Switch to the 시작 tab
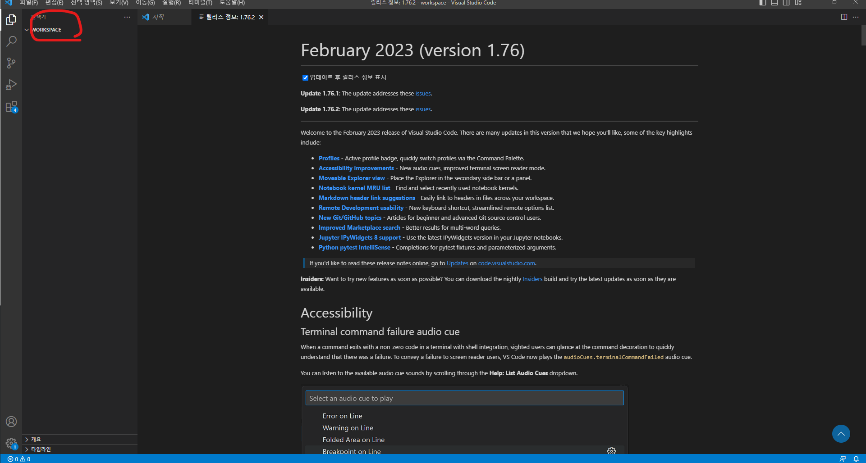Viewport: 866px width, 463px height. pyautogui.click(x=165, y=17)
